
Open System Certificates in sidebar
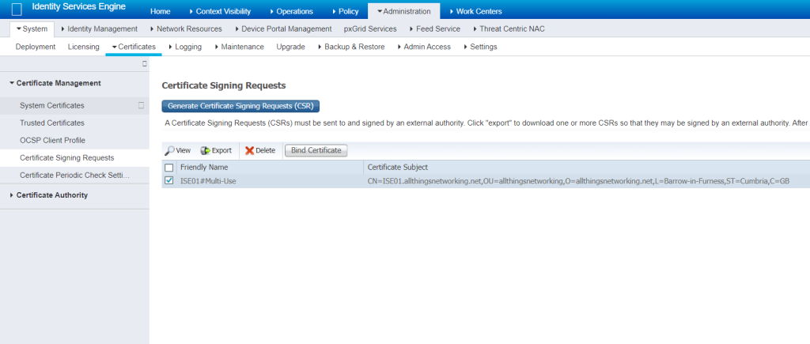click(51, 105)
